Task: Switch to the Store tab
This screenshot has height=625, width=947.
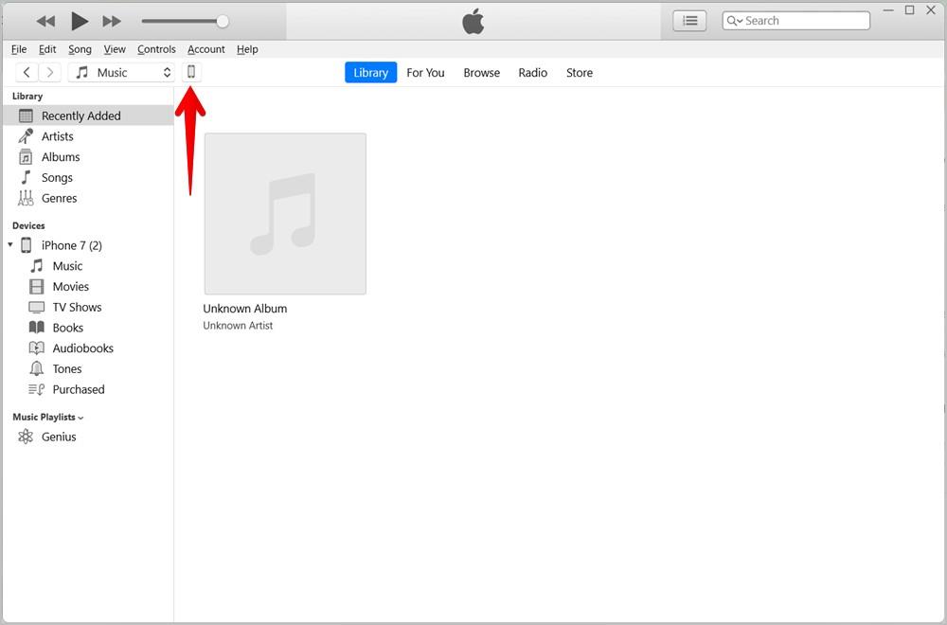Action: click(580, 73)
